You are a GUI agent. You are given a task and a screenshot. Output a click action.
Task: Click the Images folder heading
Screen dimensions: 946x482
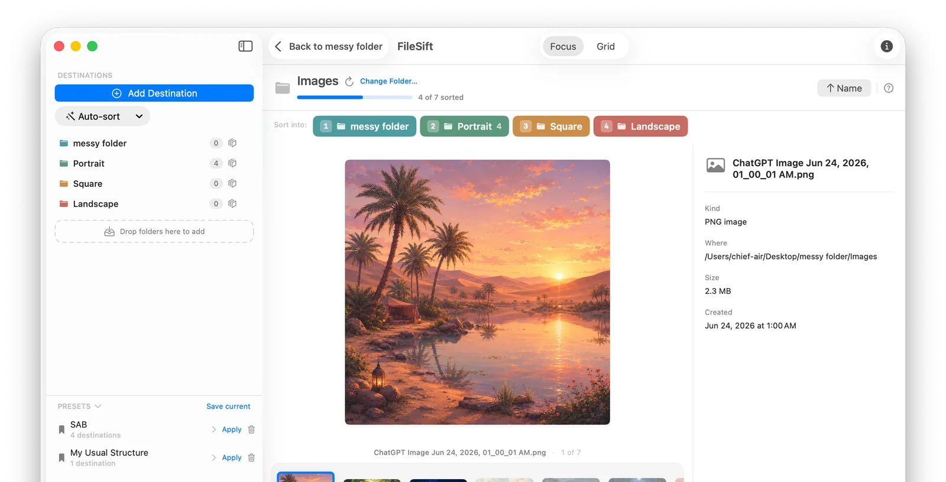[x=318, y=81]
